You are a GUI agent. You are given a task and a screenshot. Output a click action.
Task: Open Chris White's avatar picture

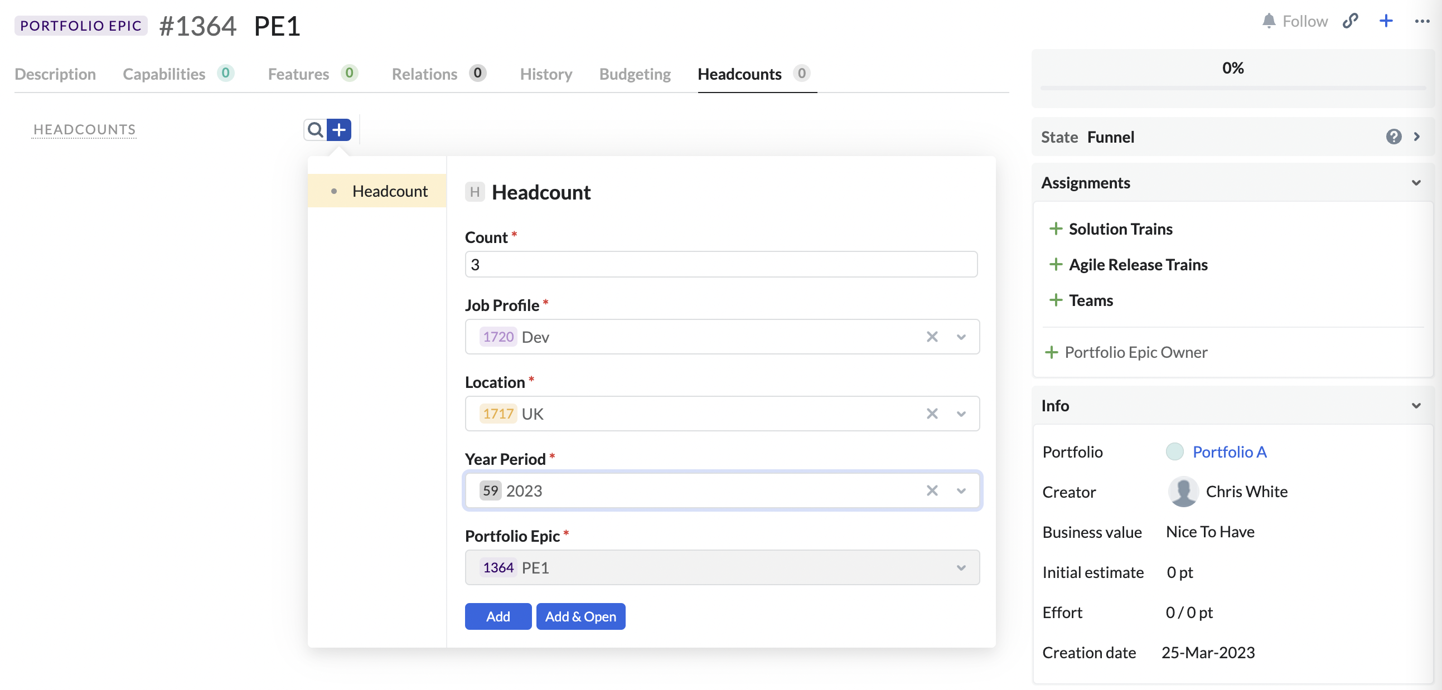point(1183,492)
